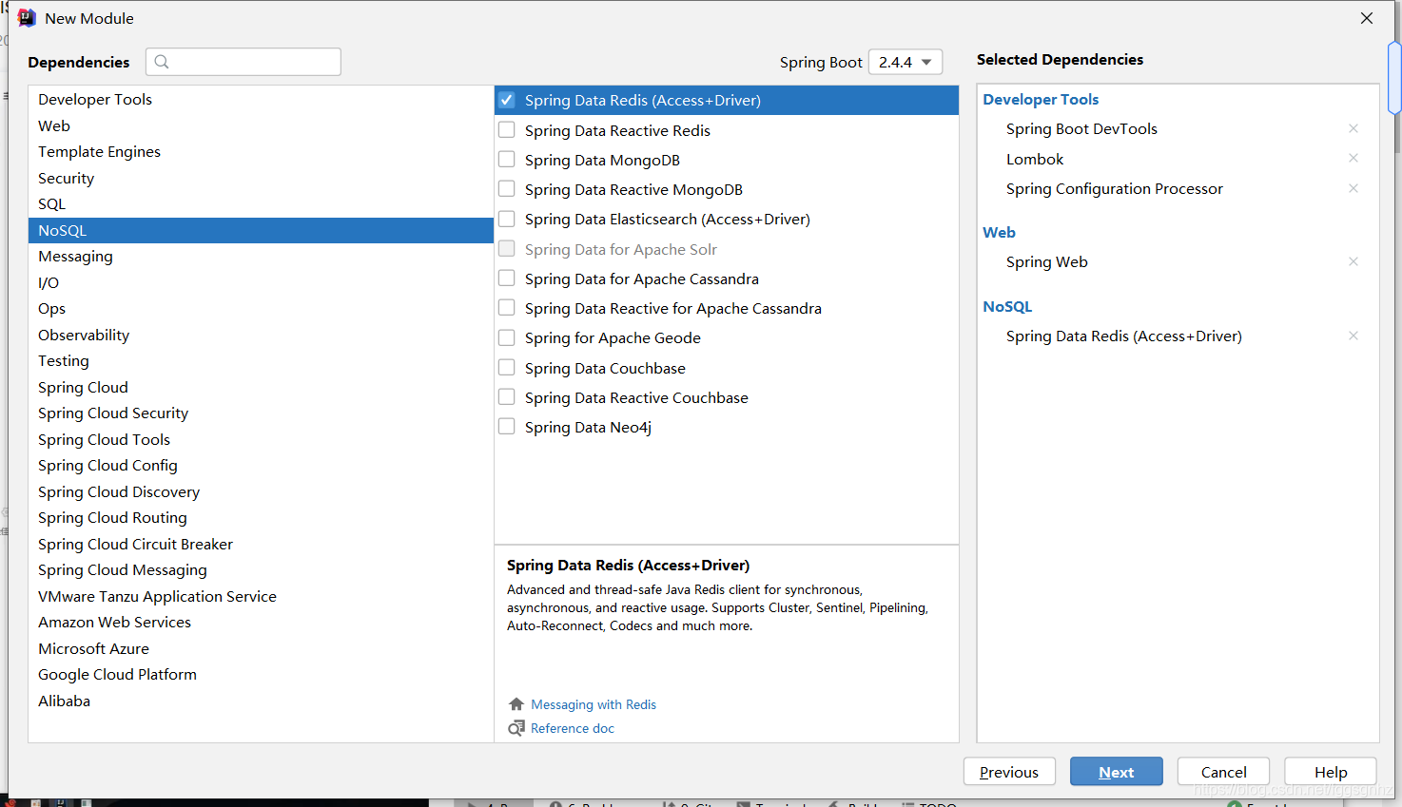The height and width of the screenshot is (807, 1402).
Task: Click the search magnifier icon in Dependencies
Action: click(x=162, y=62)
